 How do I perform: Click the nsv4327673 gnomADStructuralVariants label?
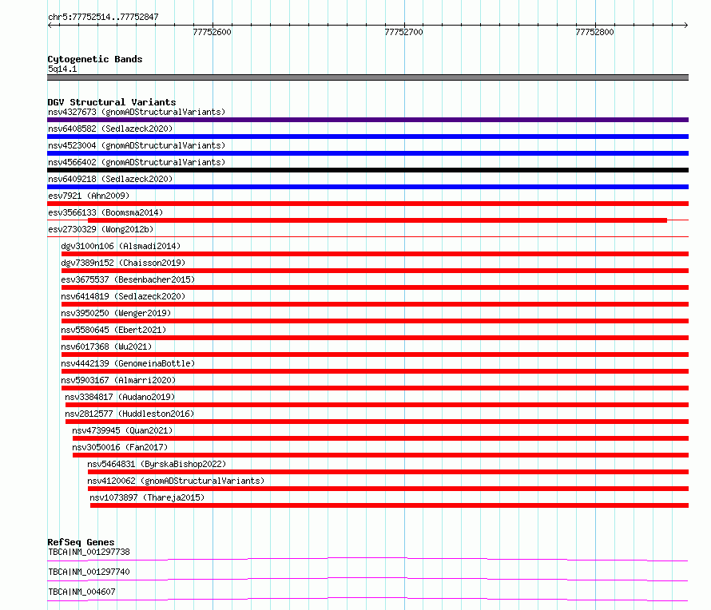pos(137,112)
